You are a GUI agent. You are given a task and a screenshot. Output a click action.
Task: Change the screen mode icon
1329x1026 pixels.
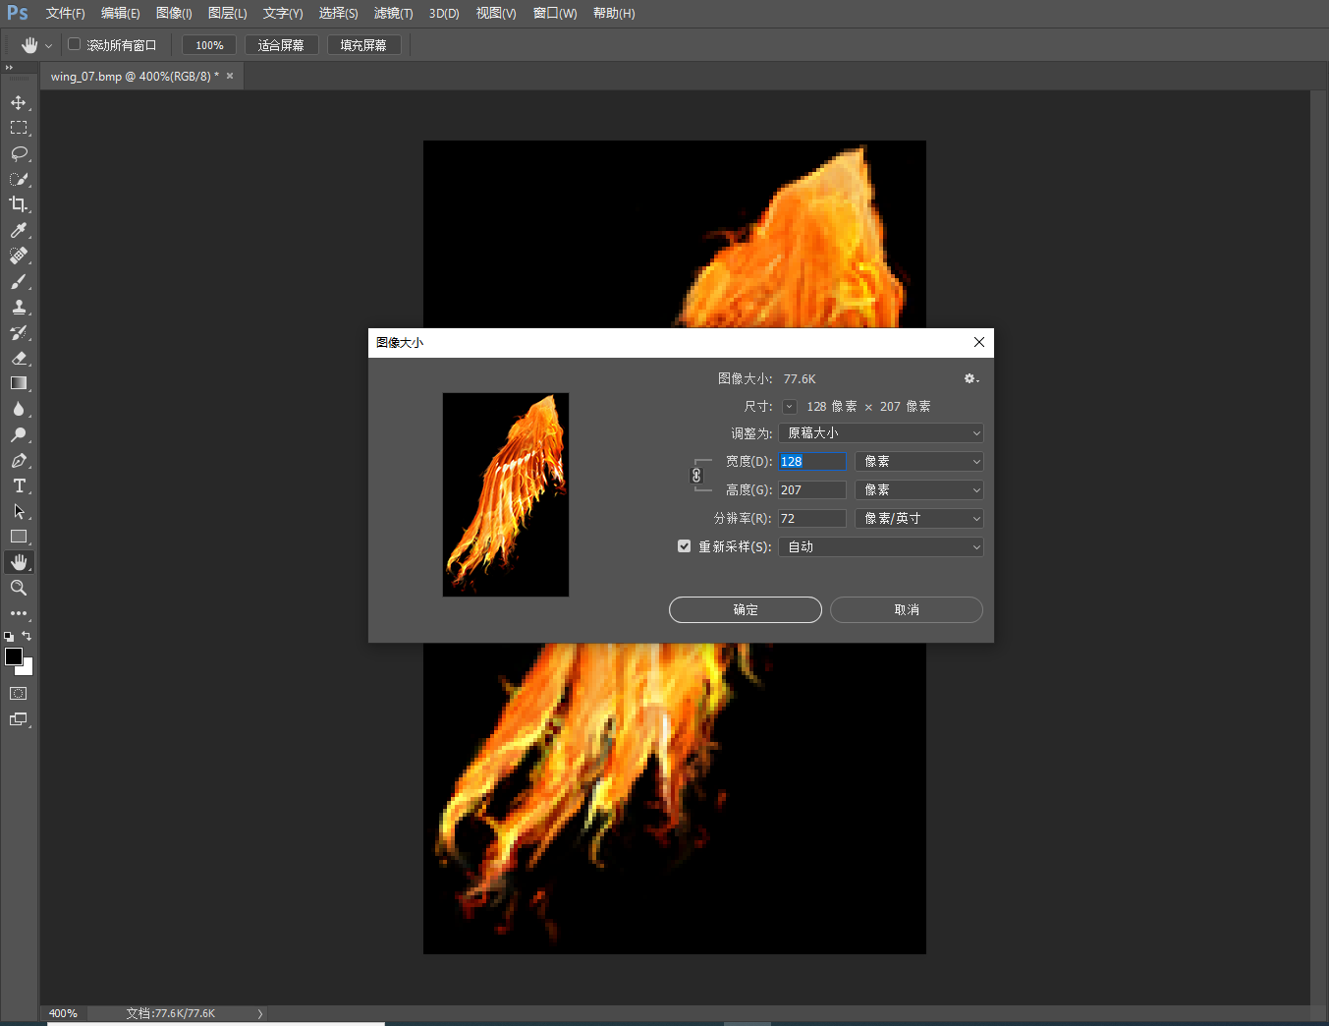pos(19,719)
